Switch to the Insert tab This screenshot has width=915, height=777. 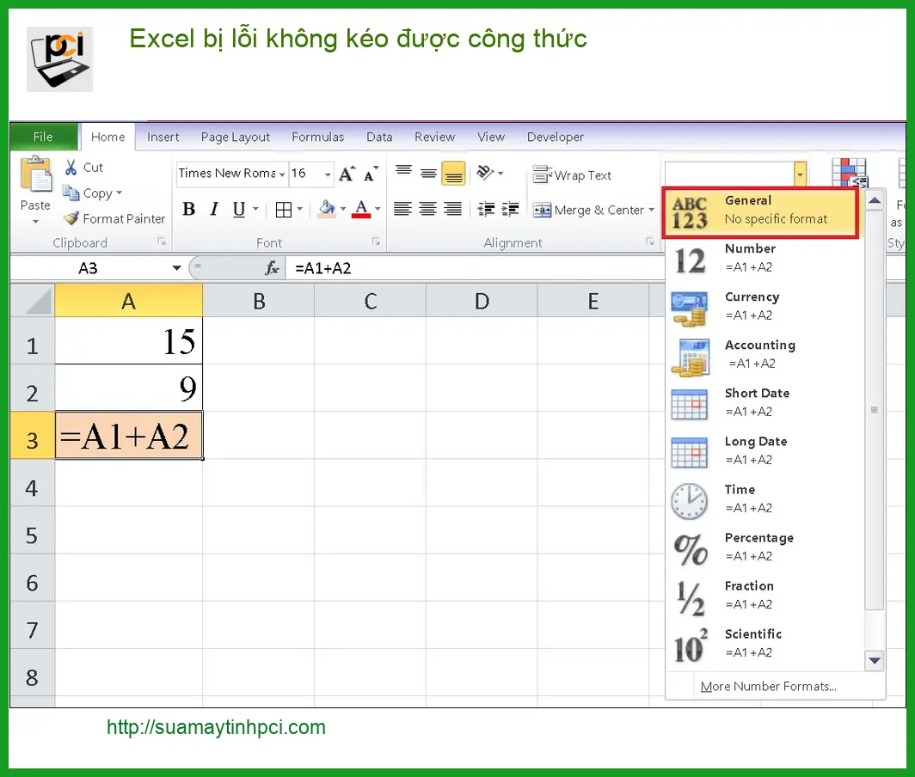pyautogui.click(x=163, y=137)
